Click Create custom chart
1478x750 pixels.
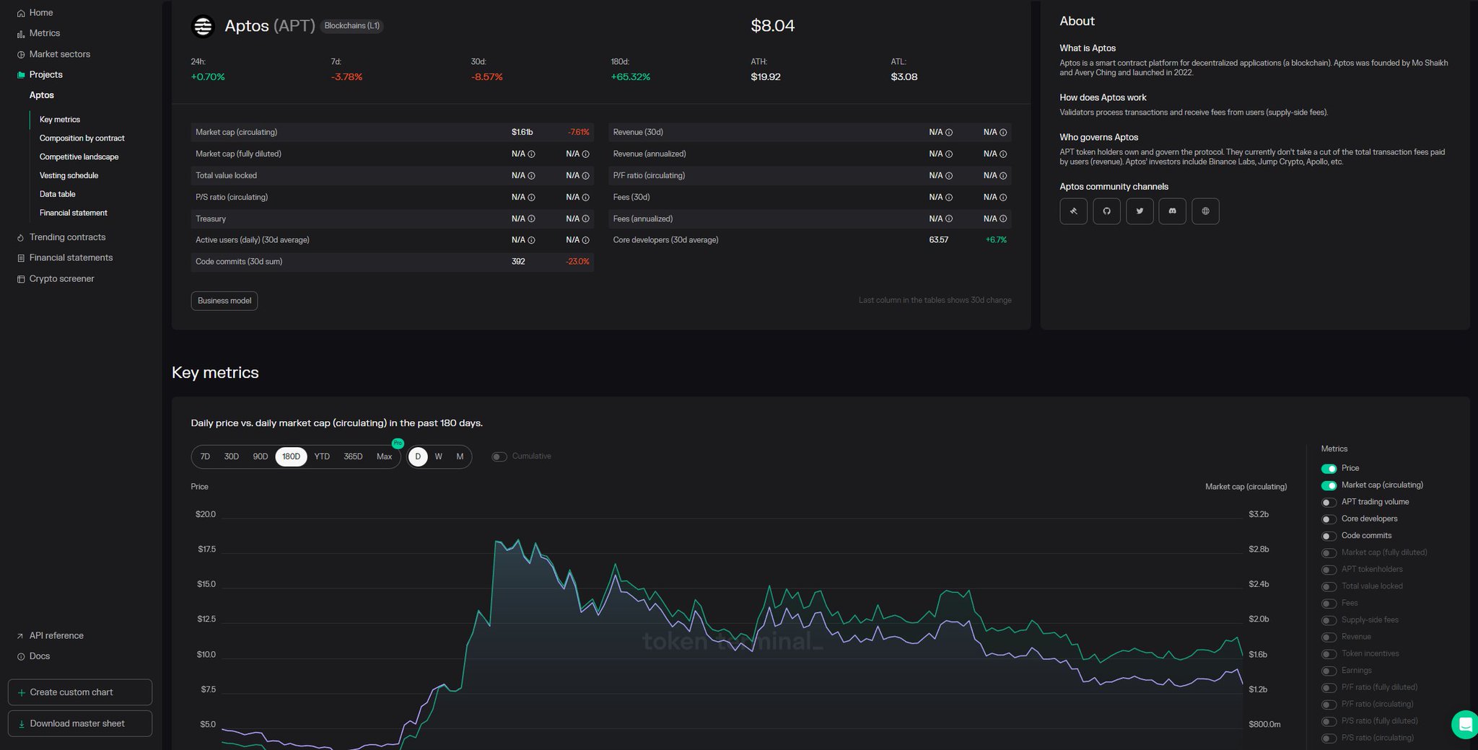80,692
